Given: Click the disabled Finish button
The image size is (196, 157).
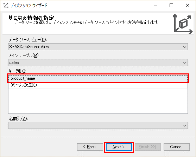Looking at the screenshot, I should point(148,147).
